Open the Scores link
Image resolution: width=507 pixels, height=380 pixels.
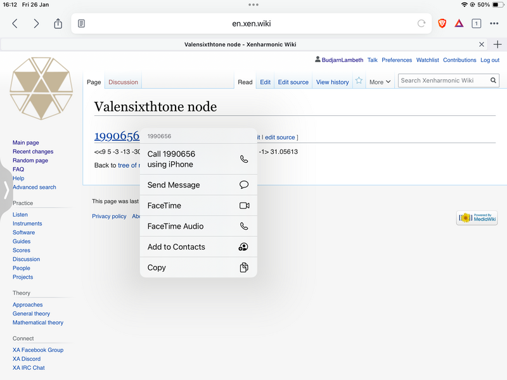[22, 250]
